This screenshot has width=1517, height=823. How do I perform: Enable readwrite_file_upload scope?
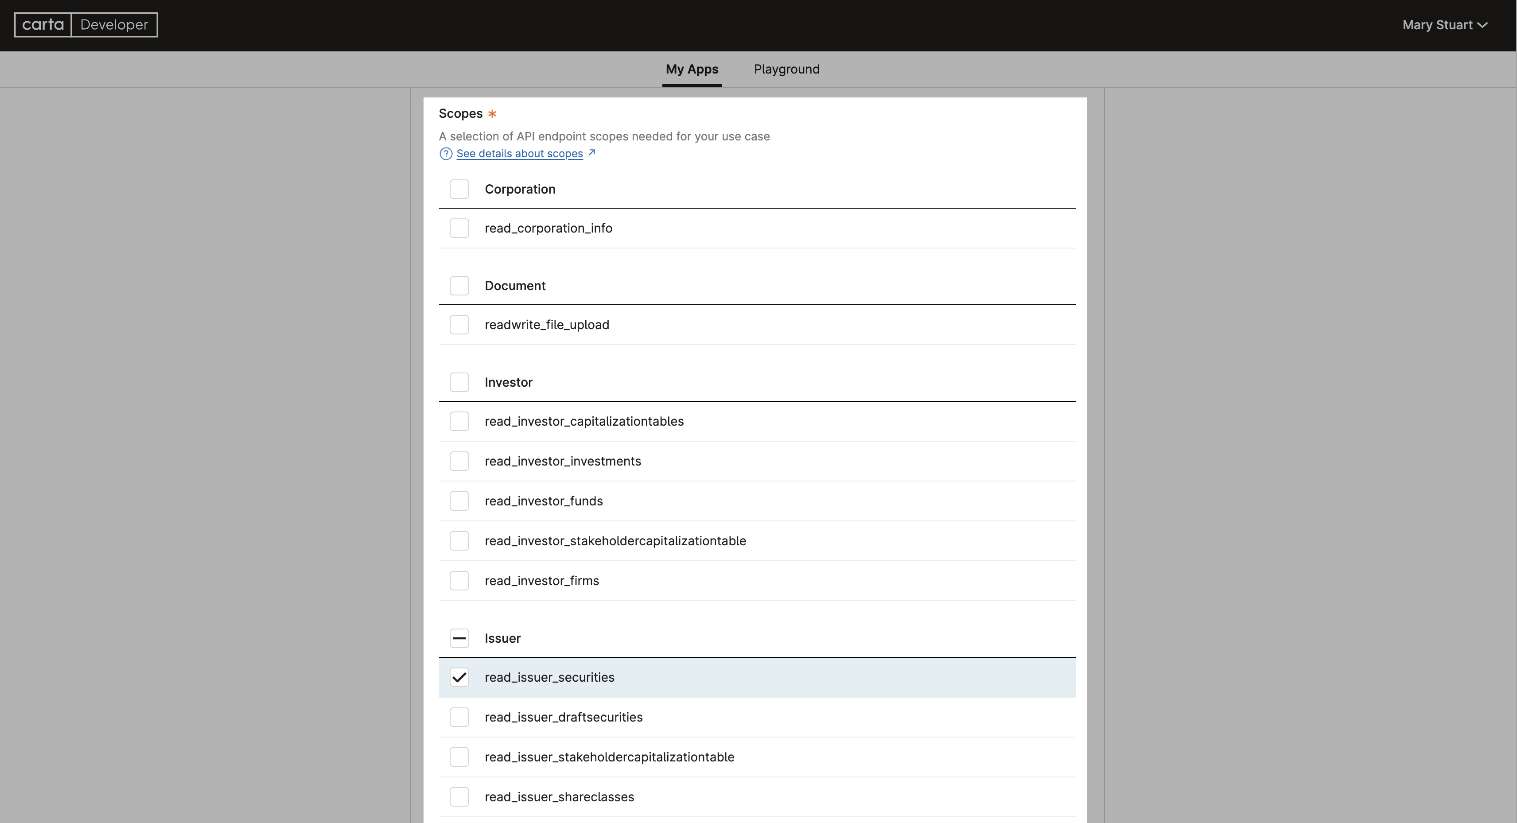pos(459,324)
